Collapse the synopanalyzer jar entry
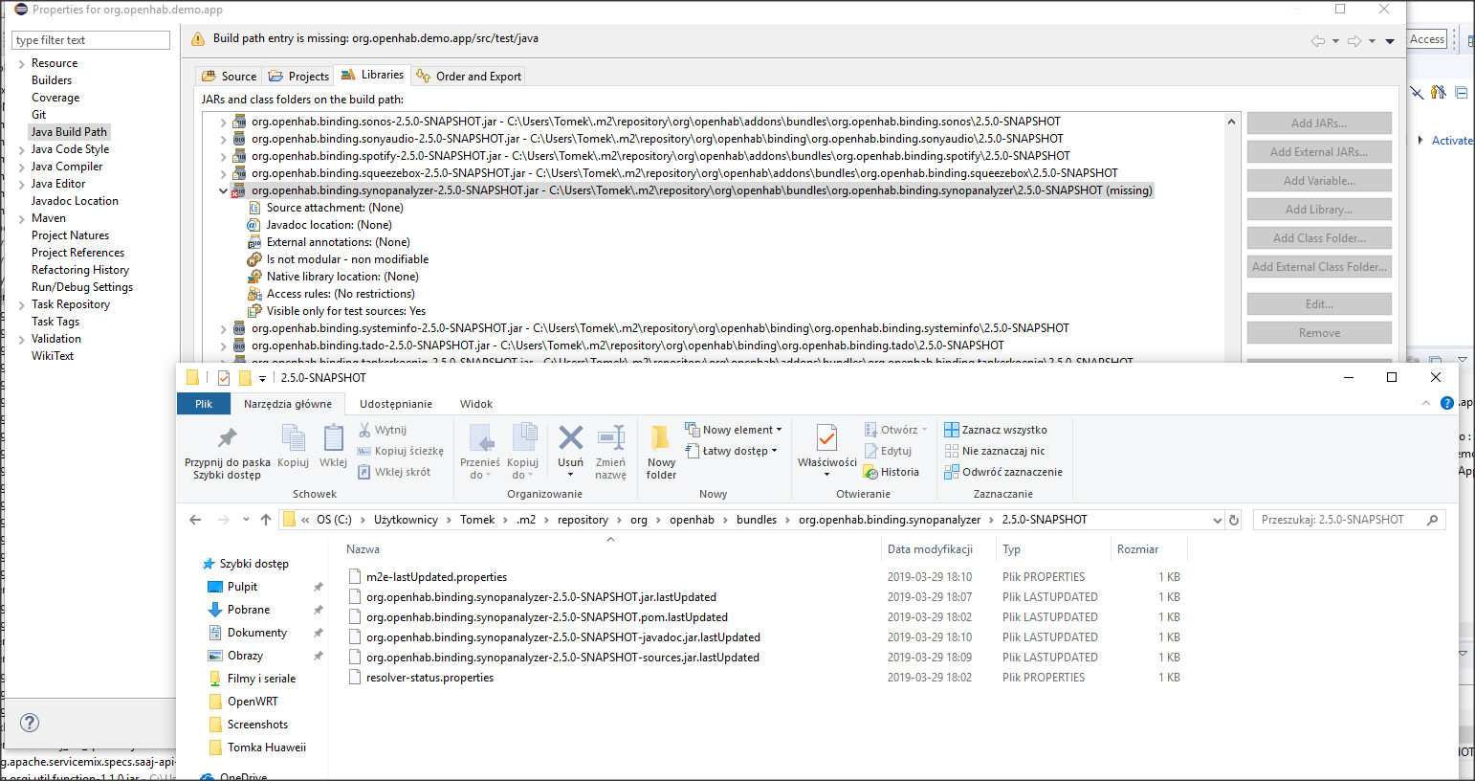The image size is (1475, 781). [x=223, y=190]
